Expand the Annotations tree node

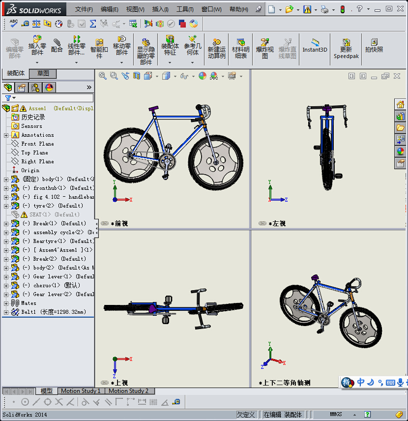[x=6, y=135]
